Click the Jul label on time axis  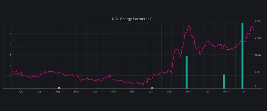pos(39,92)
